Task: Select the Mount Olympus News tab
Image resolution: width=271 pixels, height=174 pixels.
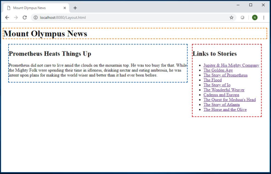Action: pos(36,8)
